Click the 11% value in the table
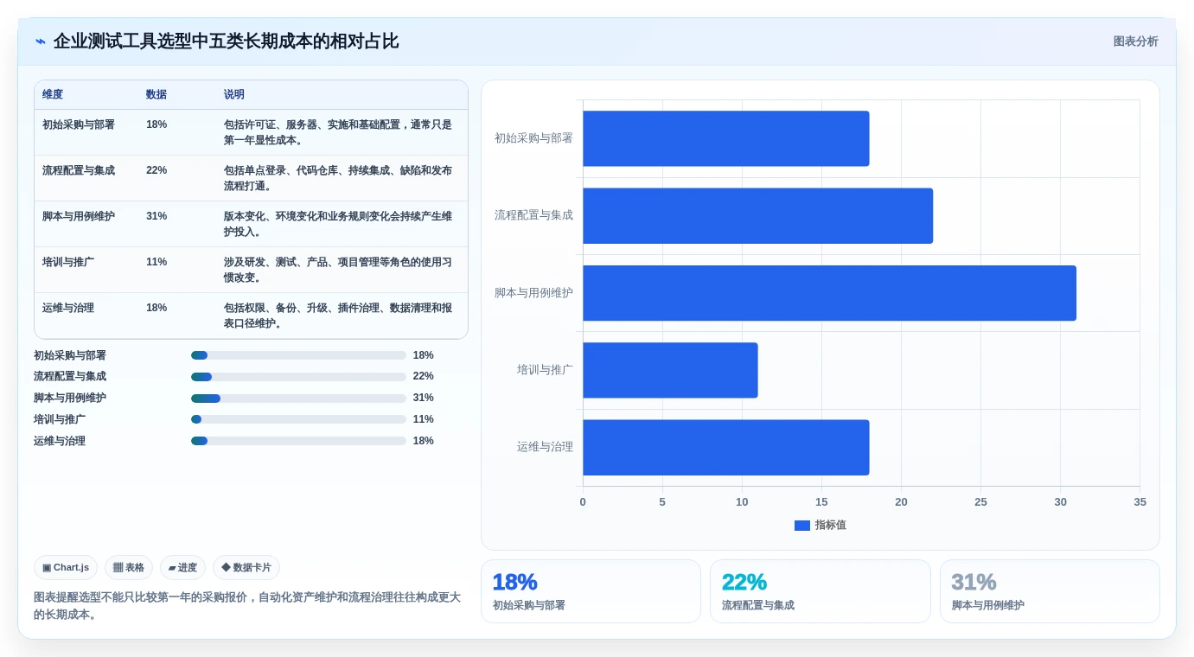The width and height of the screenshot is (1194, 657). pyautogui.click(x=156, y=262)
